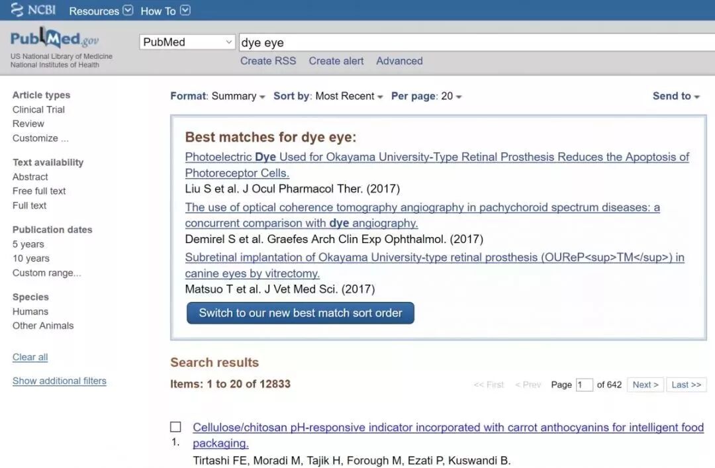Filter by Abstract text availability

pyautogui.click(x=30, y=177)
